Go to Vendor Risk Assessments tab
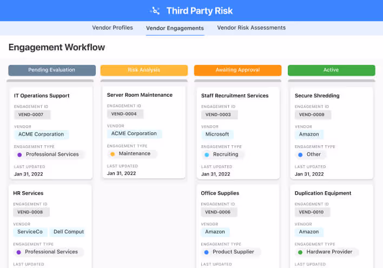 [x=251, y=28]
